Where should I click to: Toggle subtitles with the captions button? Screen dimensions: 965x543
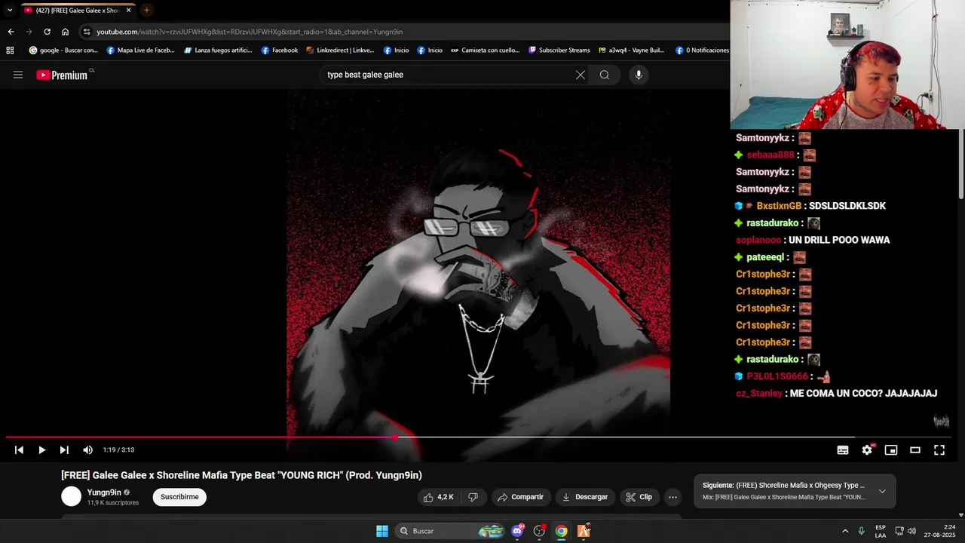(843, 450)
